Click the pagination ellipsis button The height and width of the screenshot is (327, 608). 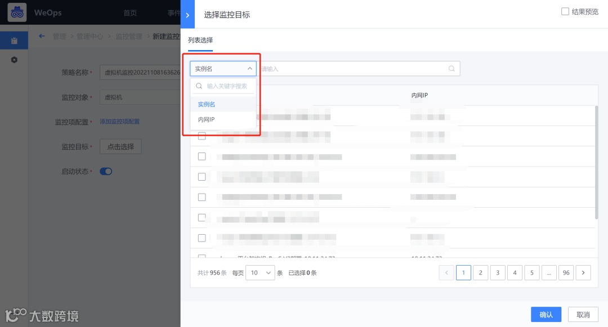pos(549,273)
